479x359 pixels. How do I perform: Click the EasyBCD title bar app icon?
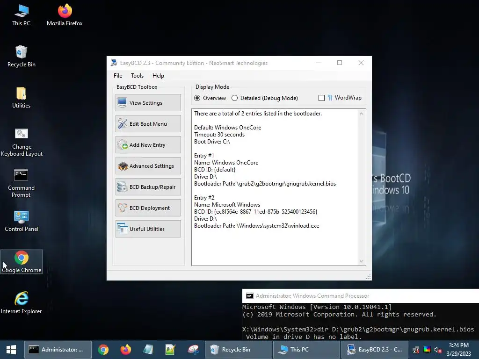pos(114,63)
